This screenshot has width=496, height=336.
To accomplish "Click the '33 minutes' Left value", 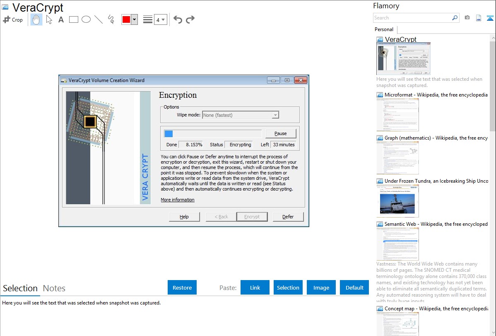I will (284, 145).
